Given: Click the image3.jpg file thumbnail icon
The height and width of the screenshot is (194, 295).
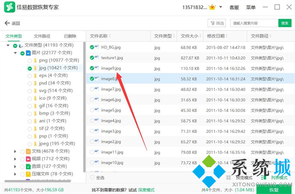Looking at the screenshot, I should (97, 131).
